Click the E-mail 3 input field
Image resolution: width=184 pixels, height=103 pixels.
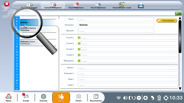129,49
